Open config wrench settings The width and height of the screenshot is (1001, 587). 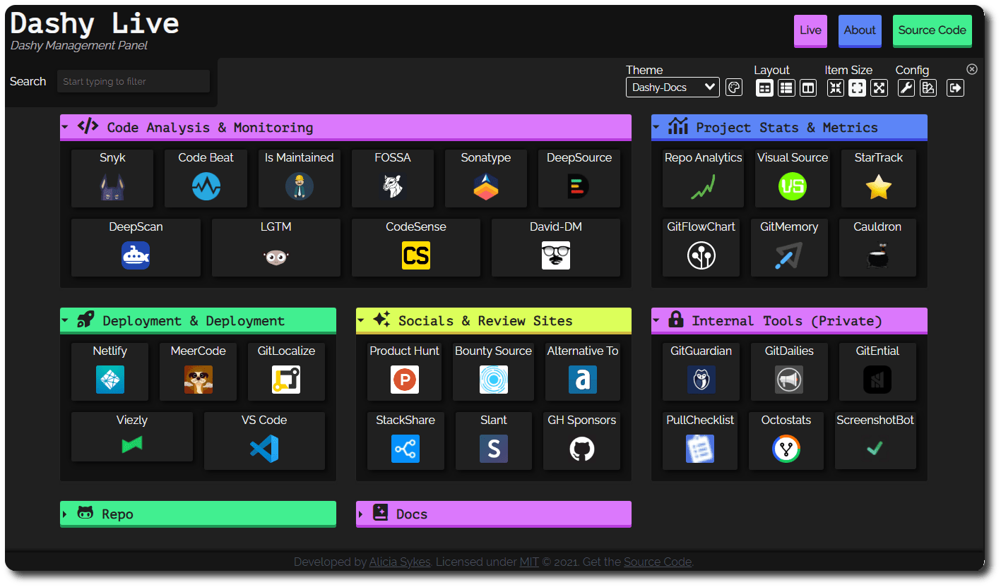(x=906, y=87)
